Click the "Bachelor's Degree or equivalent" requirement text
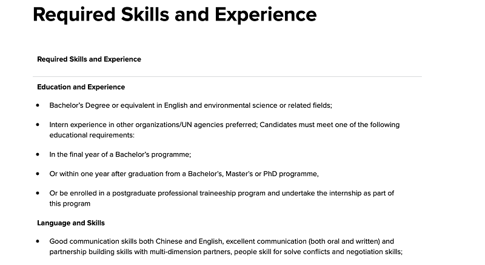 (190, 105)
